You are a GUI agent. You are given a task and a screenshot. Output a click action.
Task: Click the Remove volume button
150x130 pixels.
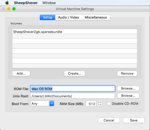127,73
